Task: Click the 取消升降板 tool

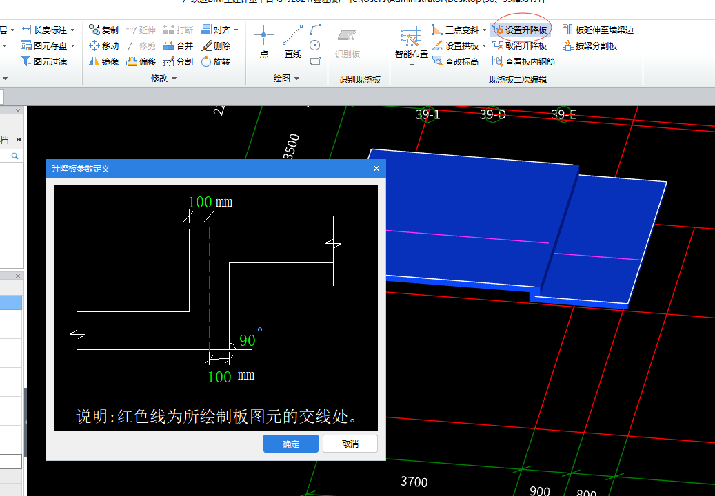Action: click(520, 45)
